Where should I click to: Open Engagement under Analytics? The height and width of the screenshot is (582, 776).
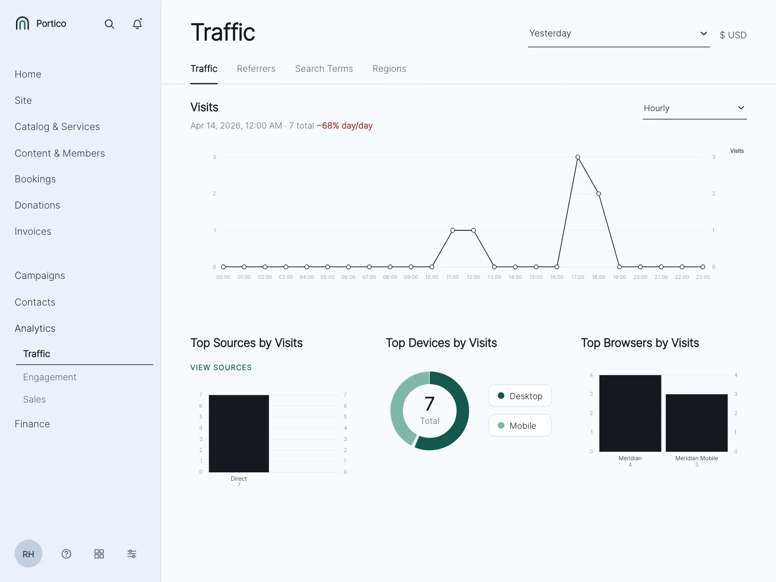point(50,377)
